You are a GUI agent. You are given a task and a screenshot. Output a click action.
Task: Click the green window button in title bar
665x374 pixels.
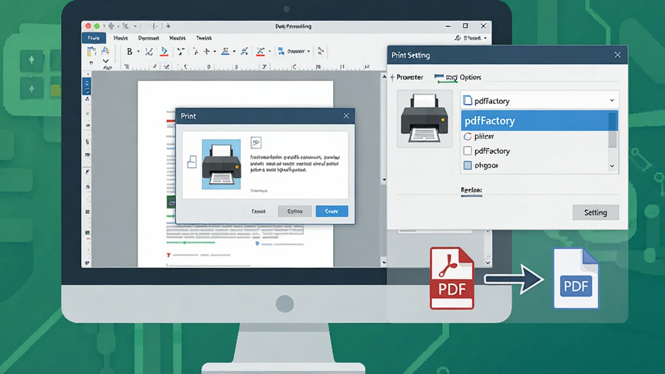(x=97, y=26)
